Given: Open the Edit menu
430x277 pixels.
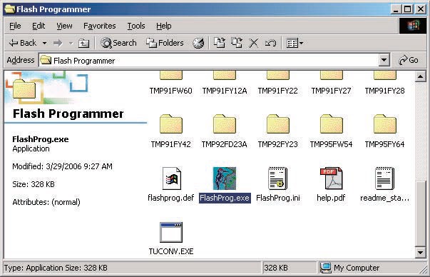Looking at the screenshot, I should pos(39,26).
